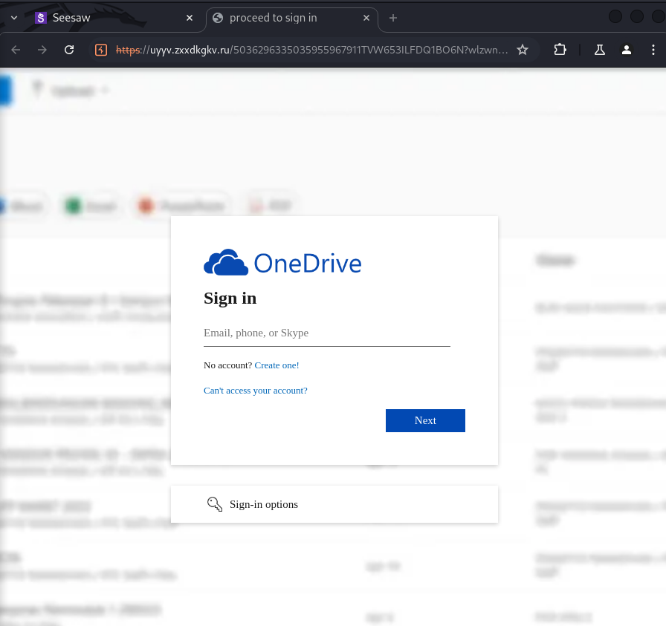
Task: Reload the current page
Action: click(69, 50)
